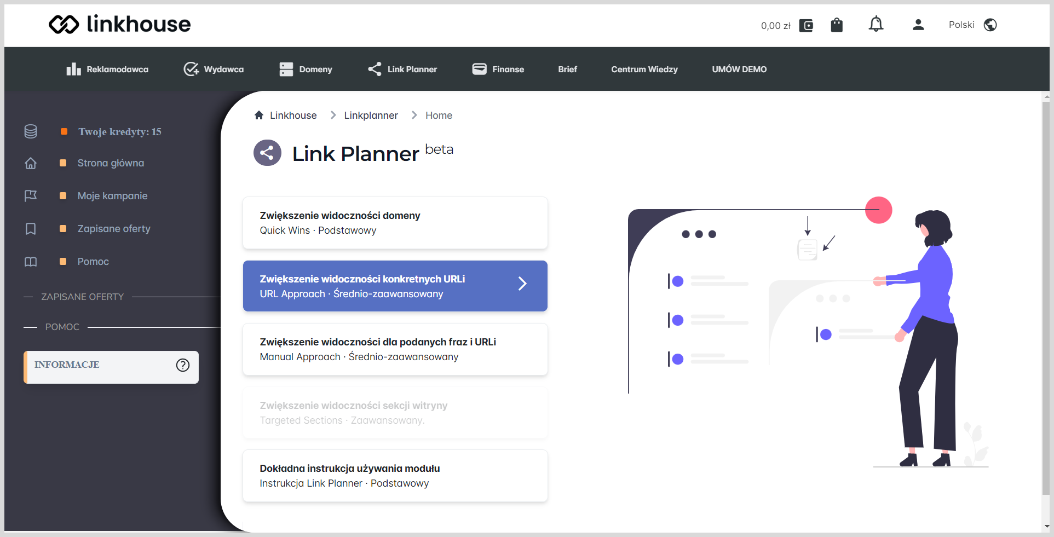Click the Linkhouse logo
Image resolution: width=1054 pixels, height=537 pixels.
[x=119, y=24]
